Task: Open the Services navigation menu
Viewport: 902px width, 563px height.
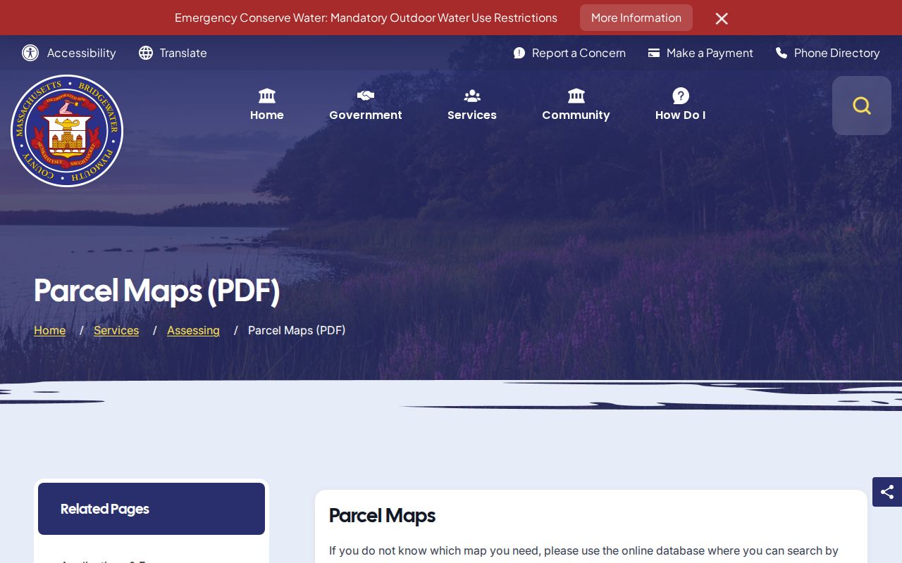Action: coord(472,105)
